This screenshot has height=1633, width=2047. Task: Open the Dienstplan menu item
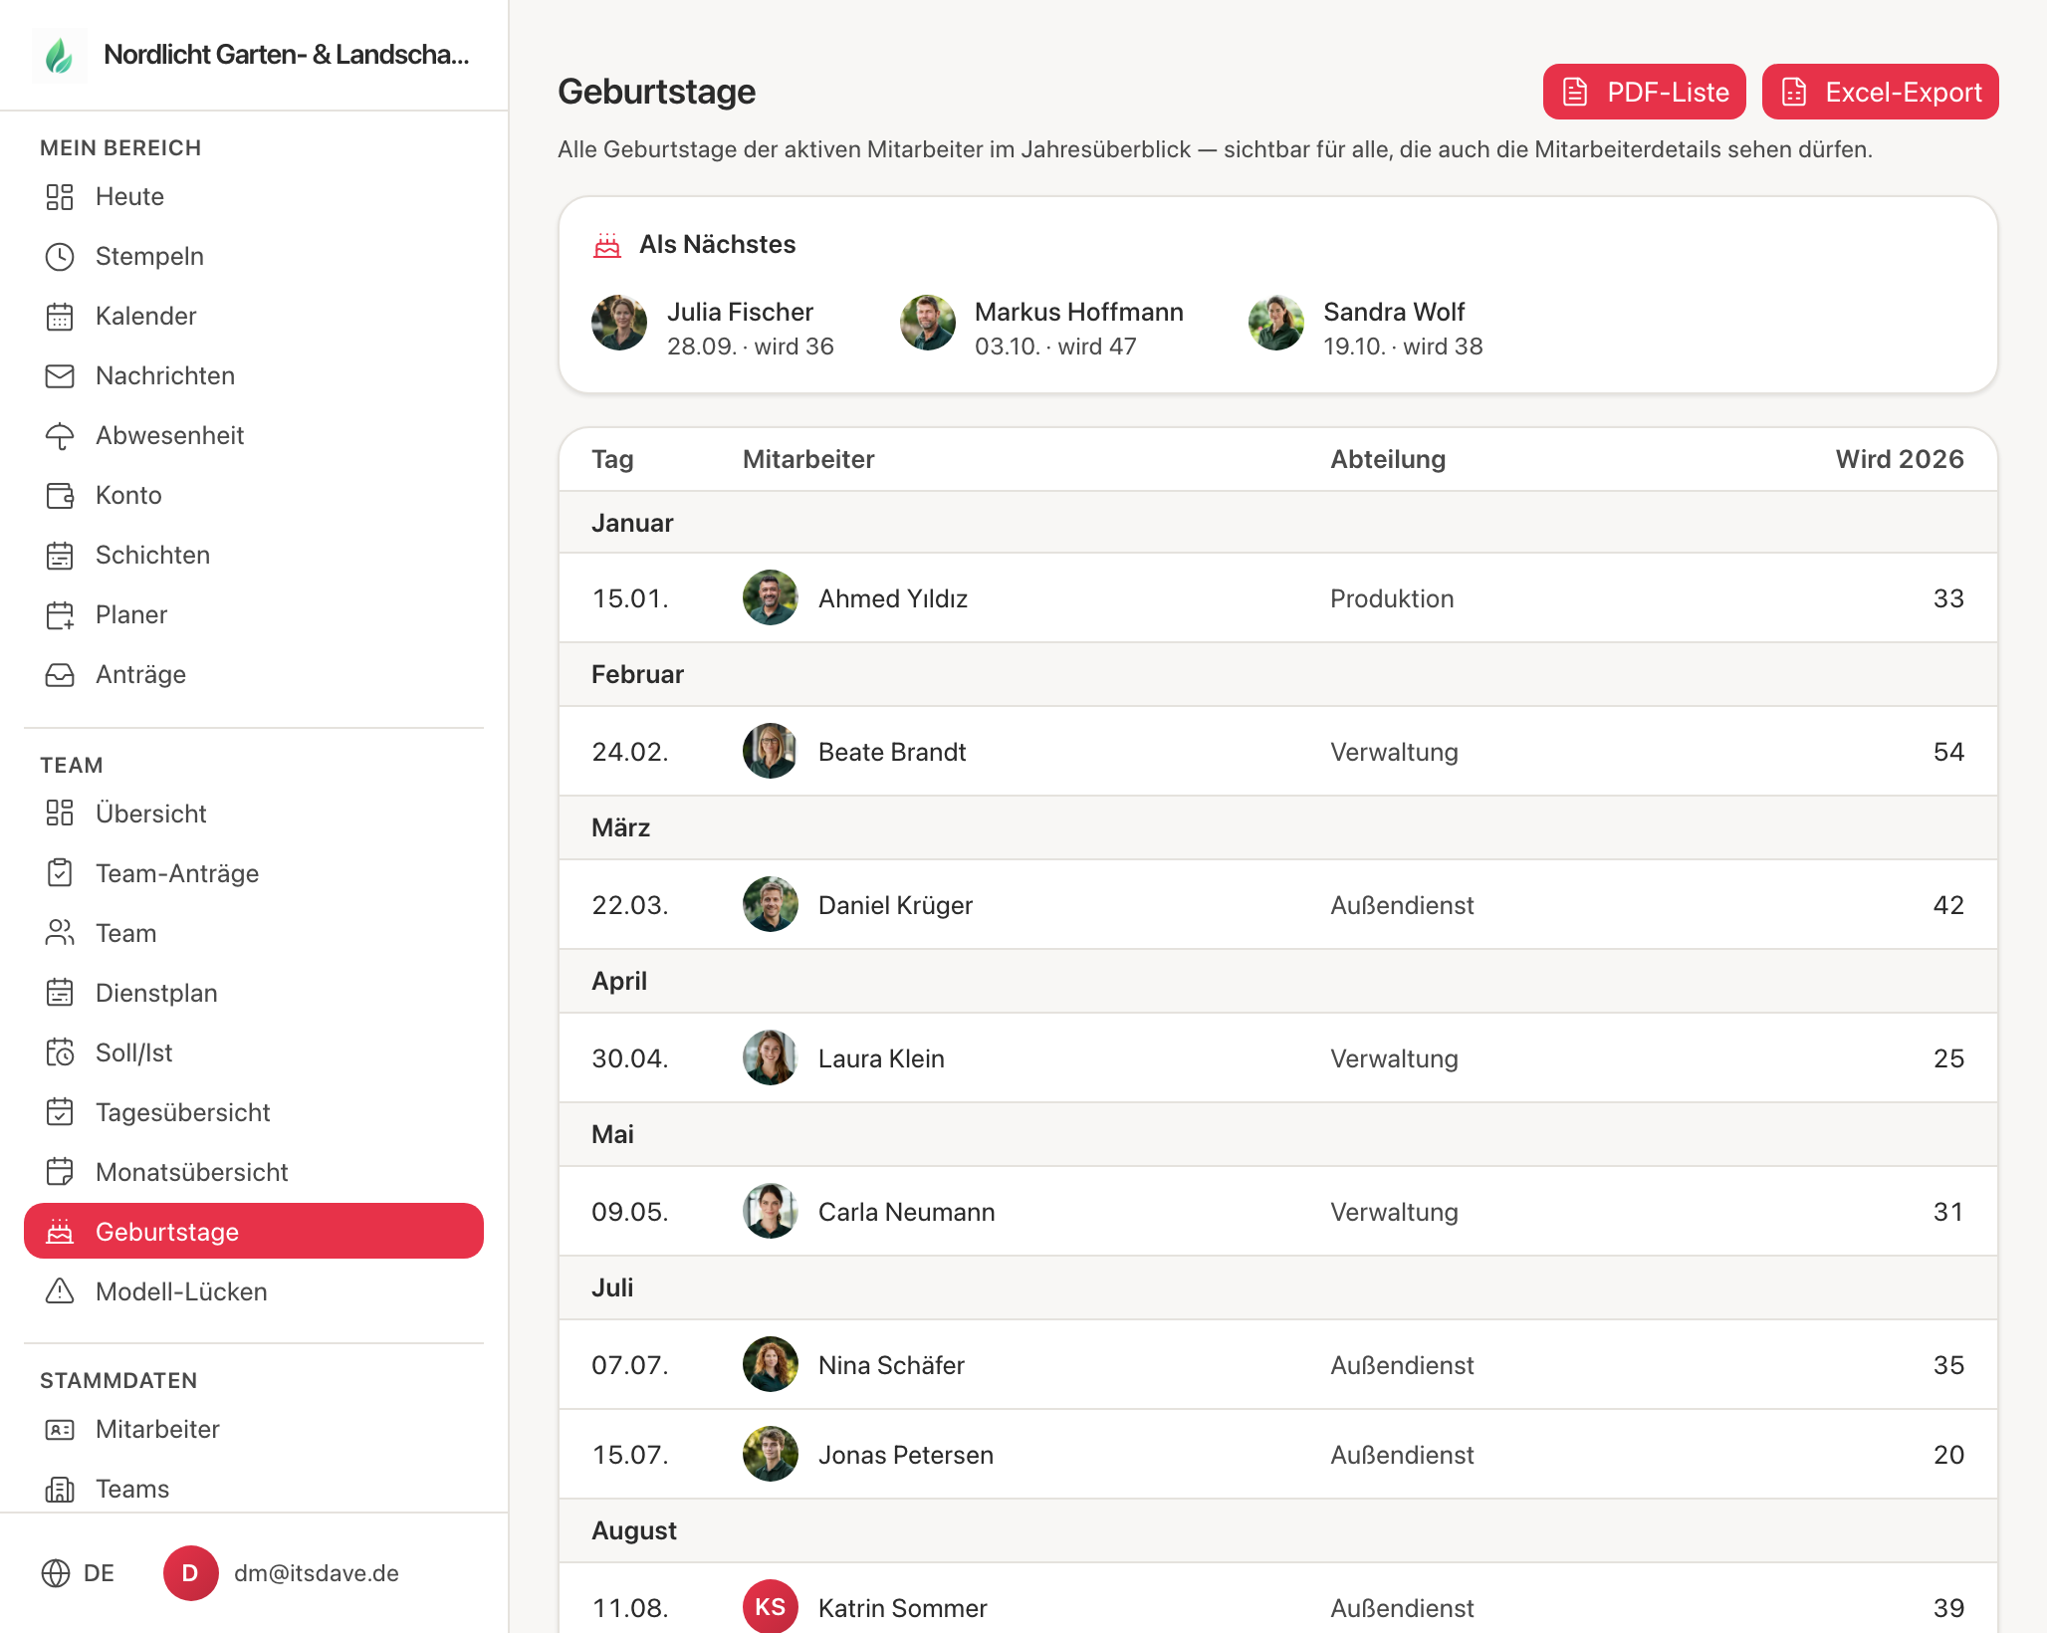coord(254,993)
